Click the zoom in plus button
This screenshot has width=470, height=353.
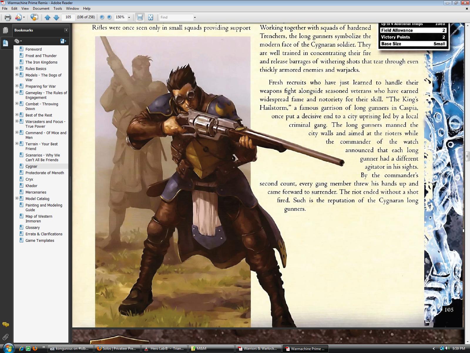click(x=109, y=17)
